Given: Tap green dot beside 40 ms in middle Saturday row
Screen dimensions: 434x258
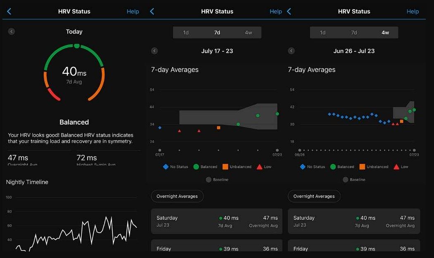Looking at the screenshot, I should tap(221, 218).
